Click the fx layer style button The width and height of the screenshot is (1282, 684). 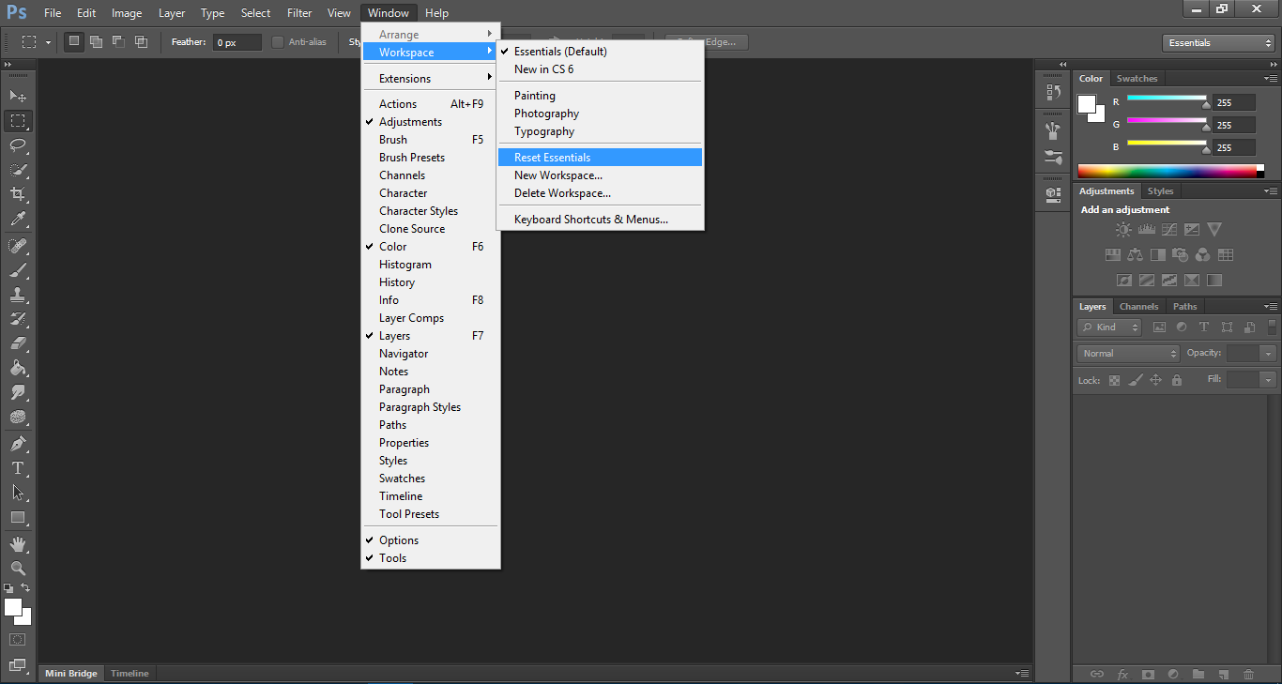(1122, 674)
